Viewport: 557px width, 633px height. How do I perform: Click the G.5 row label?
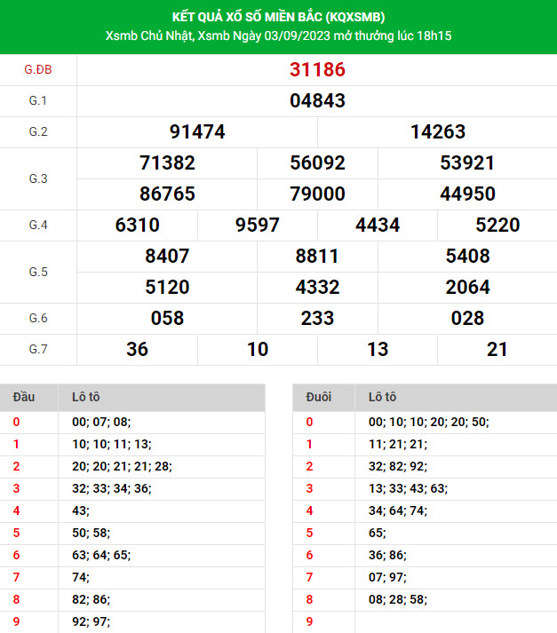38,272
